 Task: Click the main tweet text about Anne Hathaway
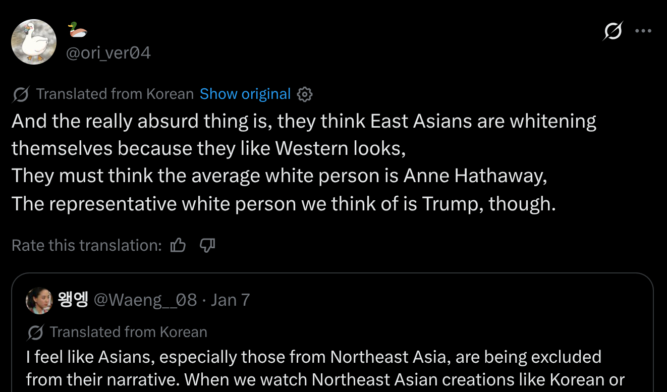(x=279, y=176)
